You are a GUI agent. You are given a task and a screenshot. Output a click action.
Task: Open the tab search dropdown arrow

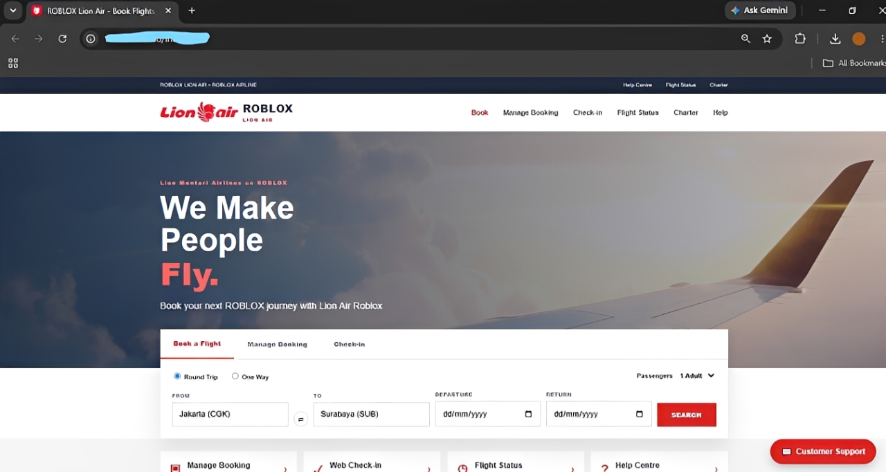pyautogui.click(x=12, y=10)
